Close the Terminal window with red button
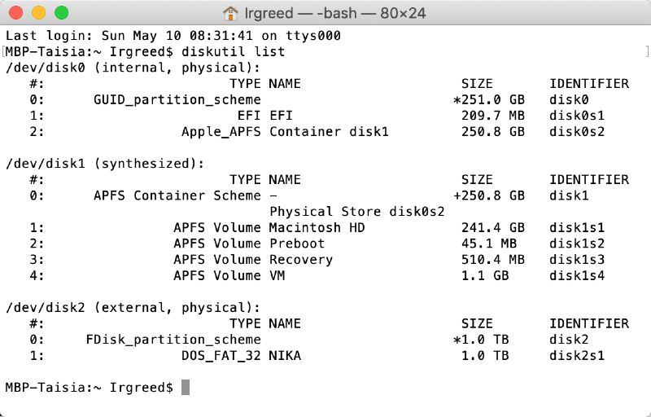651x417 pixels. pyautogui.click(x=15, y=13)
